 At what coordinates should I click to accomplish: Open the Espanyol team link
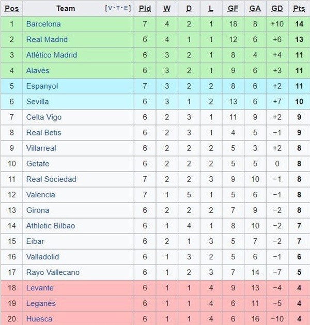pos(42,86)
